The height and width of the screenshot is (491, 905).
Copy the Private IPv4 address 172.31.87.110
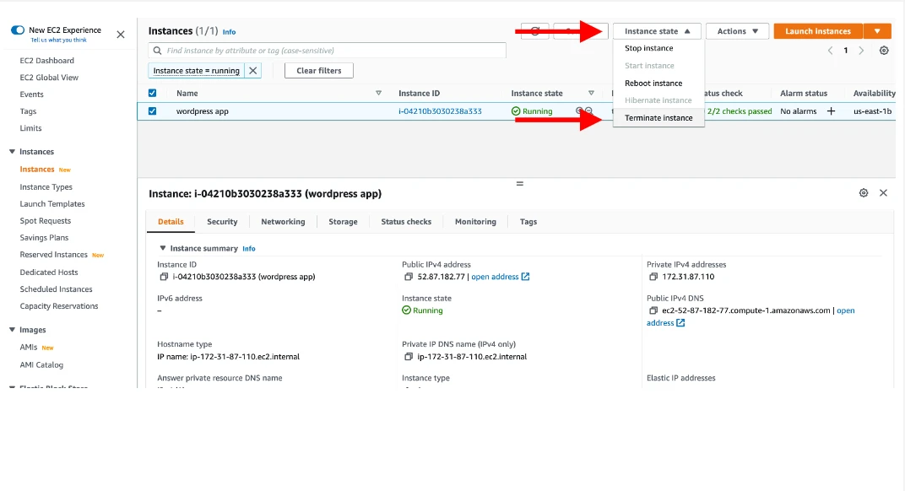[653, 277]
